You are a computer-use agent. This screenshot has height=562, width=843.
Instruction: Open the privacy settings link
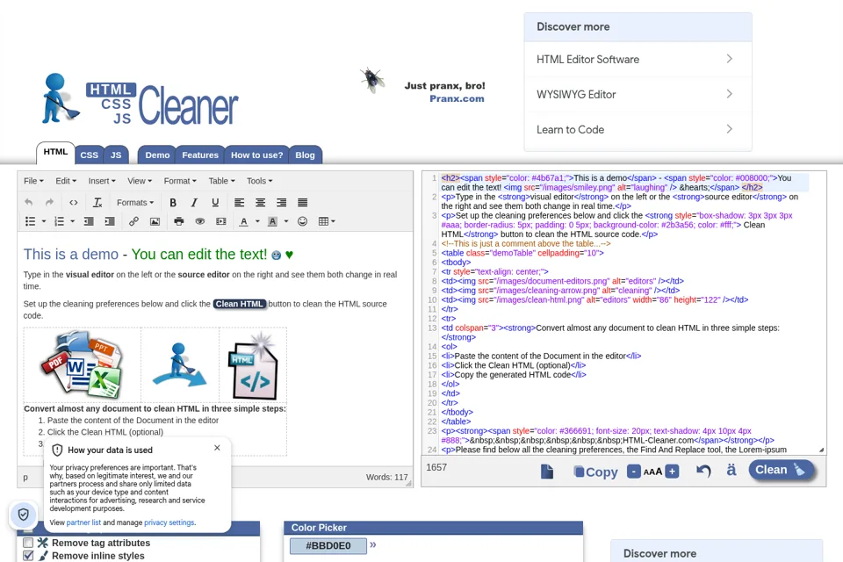pos(169,522)
